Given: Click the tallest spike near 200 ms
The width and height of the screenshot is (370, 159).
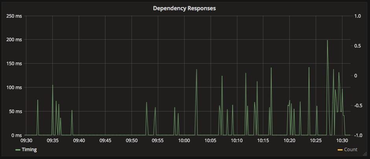Looking at the screenshot, I should coord(327,41).
